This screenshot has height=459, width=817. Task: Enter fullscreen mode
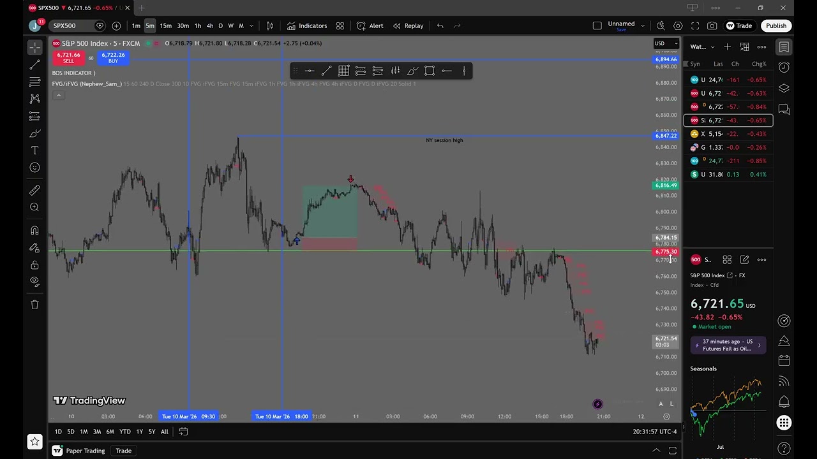[695, 26]
